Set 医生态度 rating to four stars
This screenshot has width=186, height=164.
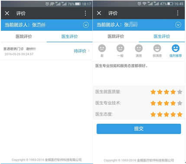173,115
